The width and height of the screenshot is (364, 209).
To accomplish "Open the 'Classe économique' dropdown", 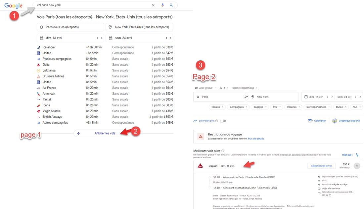I will click(245, 88).
